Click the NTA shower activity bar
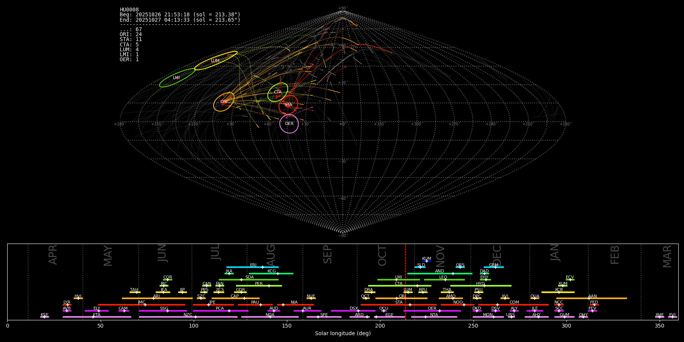 tap(434, 317)
